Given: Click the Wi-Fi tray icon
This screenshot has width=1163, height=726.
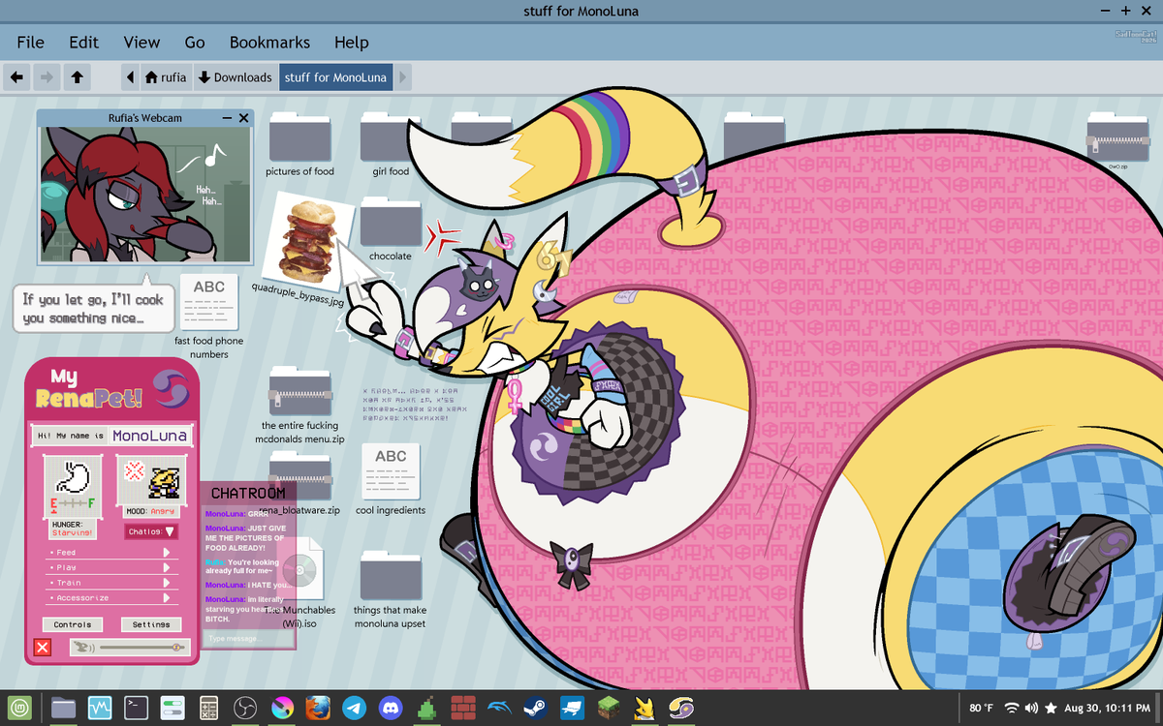Looking at the screenshot, I should point(1013,708).
